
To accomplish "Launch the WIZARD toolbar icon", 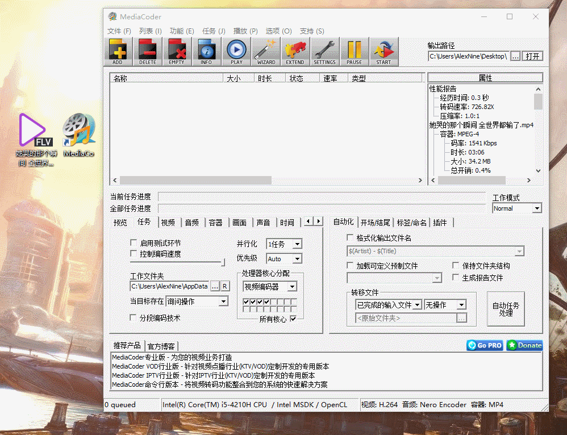I will [265, 52].
